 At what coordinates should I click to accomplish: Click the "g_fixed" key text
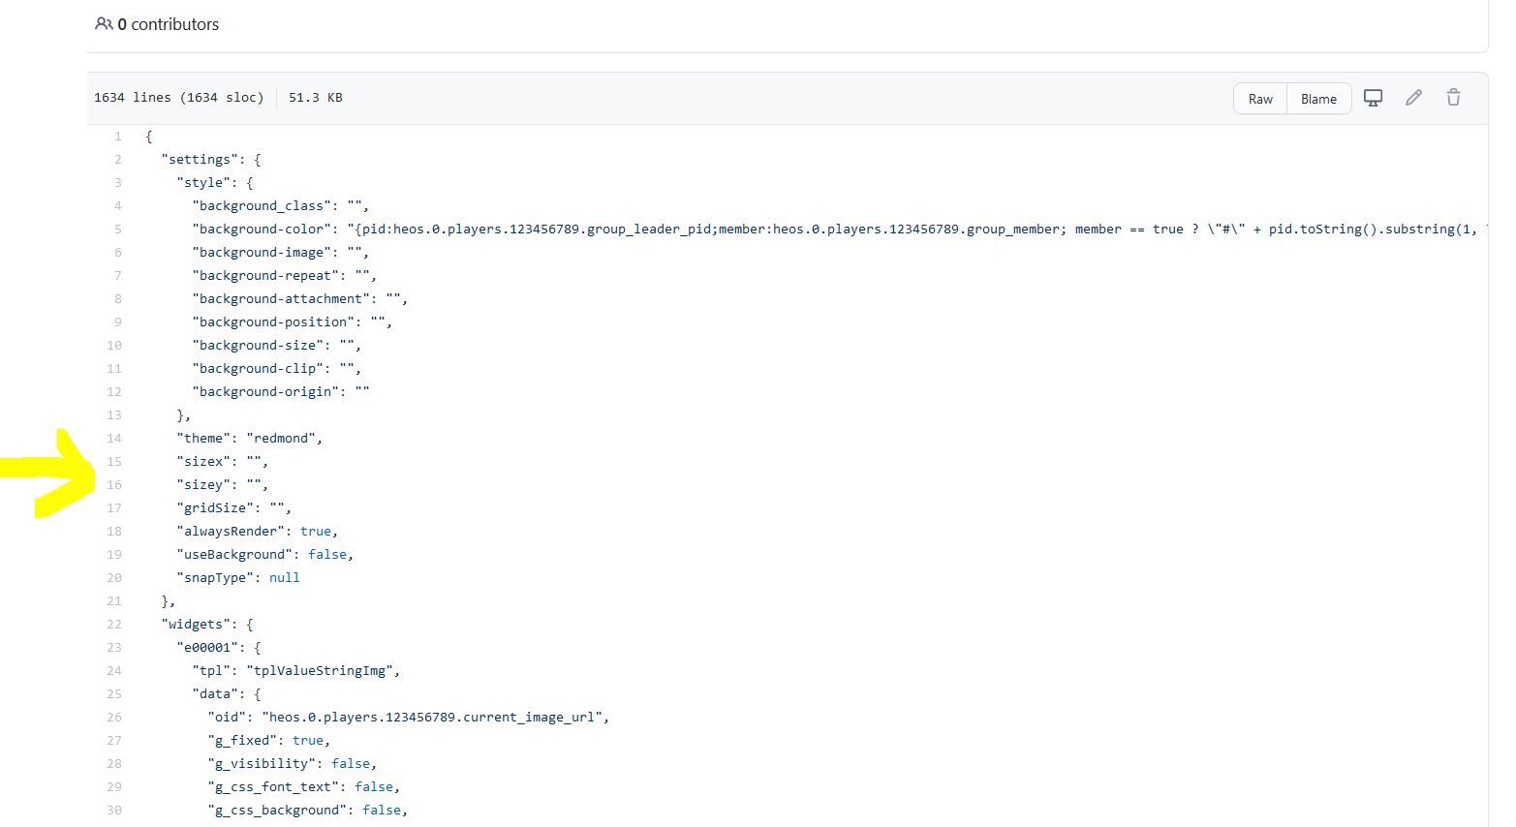242,741
